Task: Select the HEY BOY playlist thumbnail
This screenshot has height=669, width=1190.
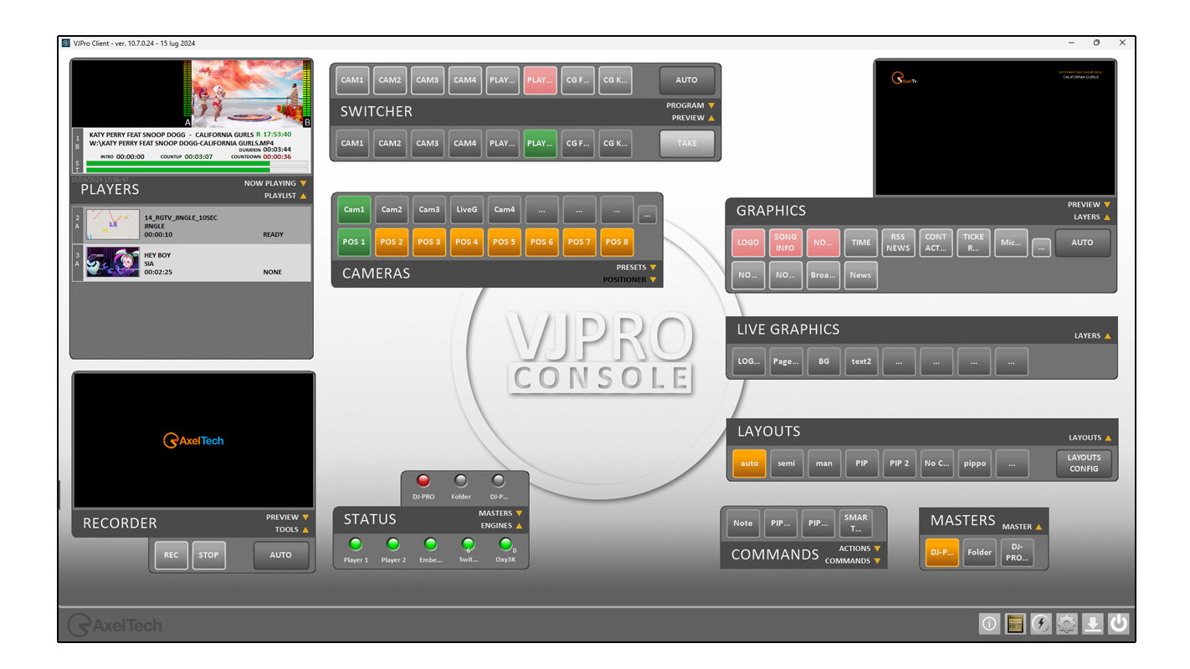Action: coord(113,263)
